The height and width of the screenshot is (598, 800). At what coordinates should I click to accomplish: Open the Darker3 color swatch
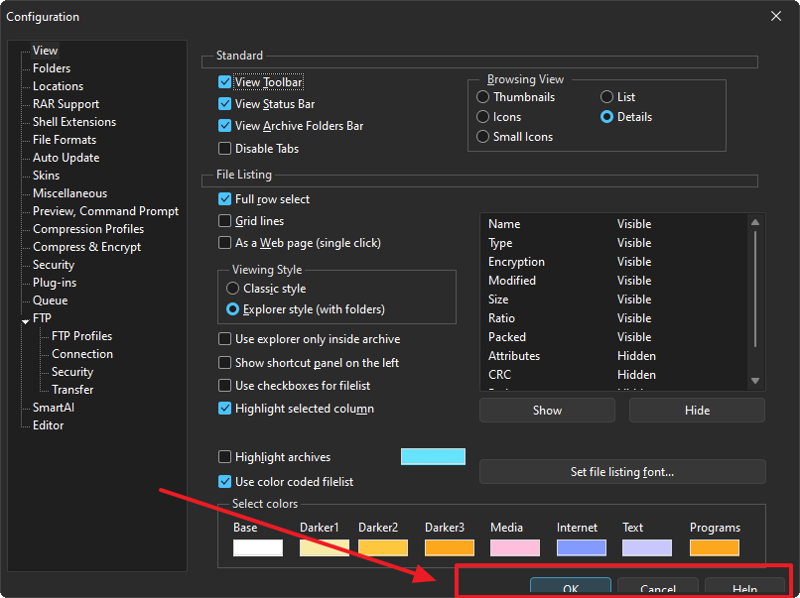click(450, 548)
